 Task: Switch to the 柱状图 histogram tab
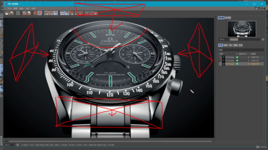(228, 17)
